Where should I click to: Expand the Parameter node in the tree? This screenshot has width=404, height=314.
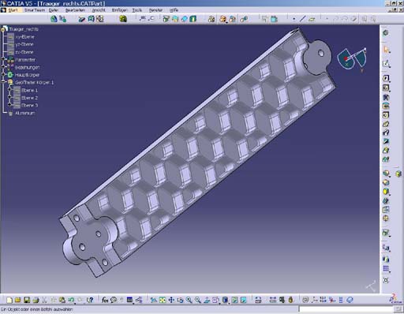point(3,60)
